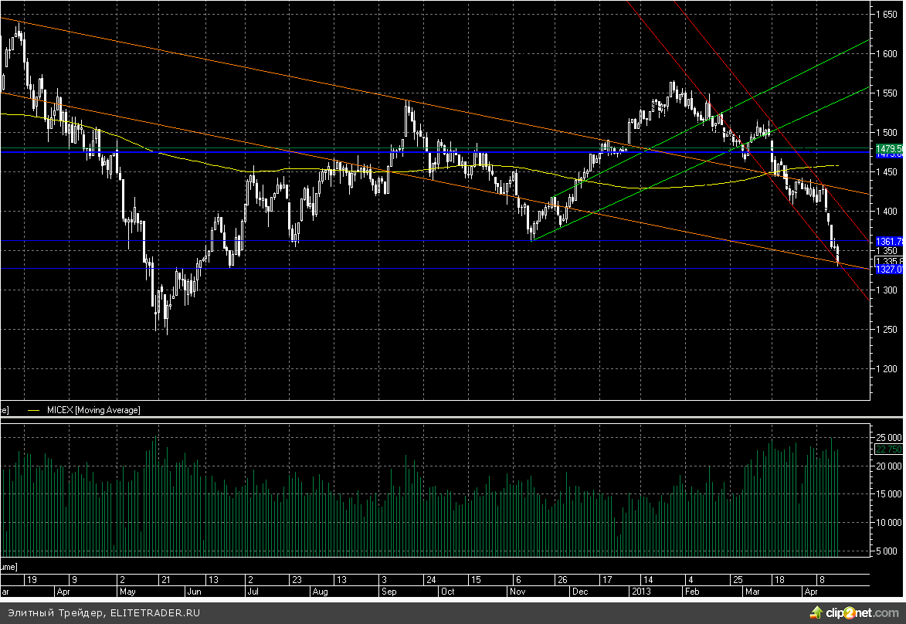Click the Feb month label on time axis

[691, 592]
